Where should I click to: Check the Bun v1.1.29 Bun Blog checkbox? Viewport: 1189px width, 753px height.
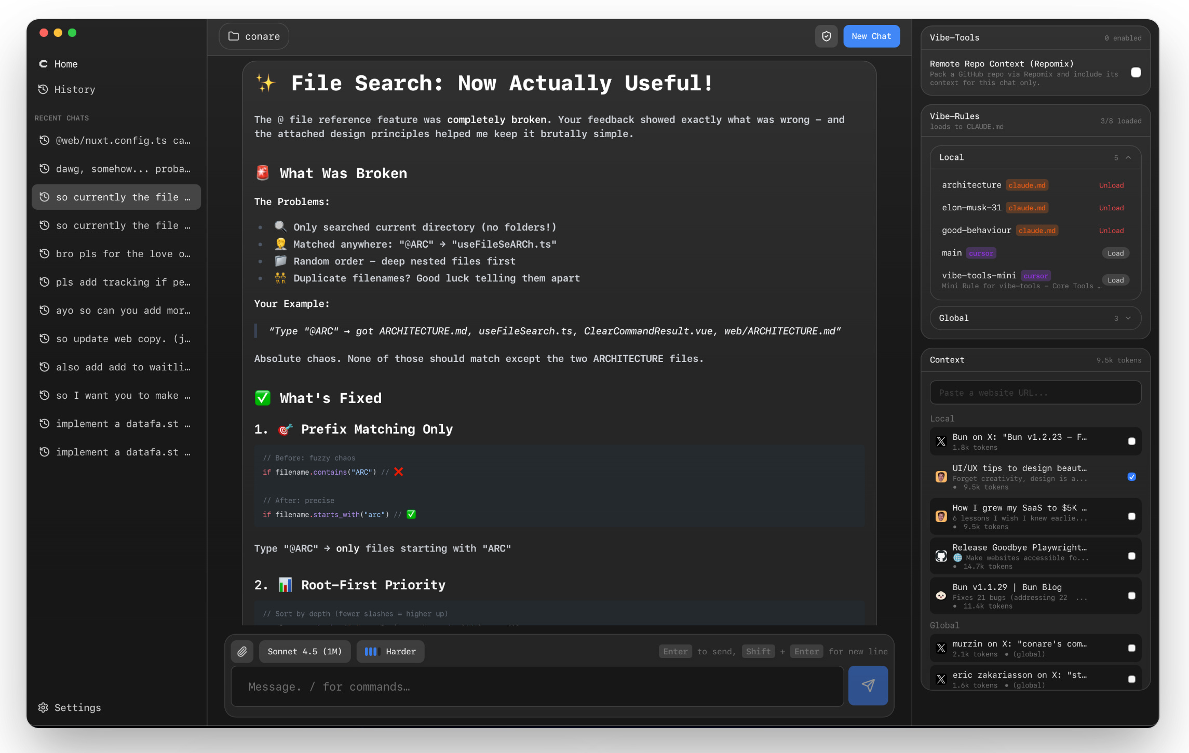[1131, 596]
